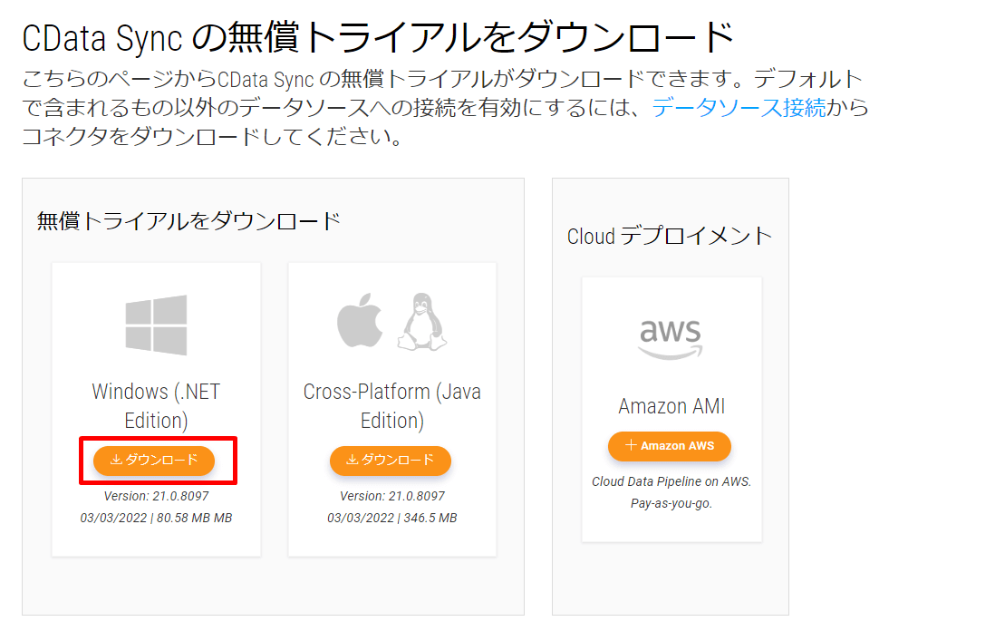The image size is (995, 631).
Task: Click plus icon on Amazon AWS button
Action: click(632, 445)
